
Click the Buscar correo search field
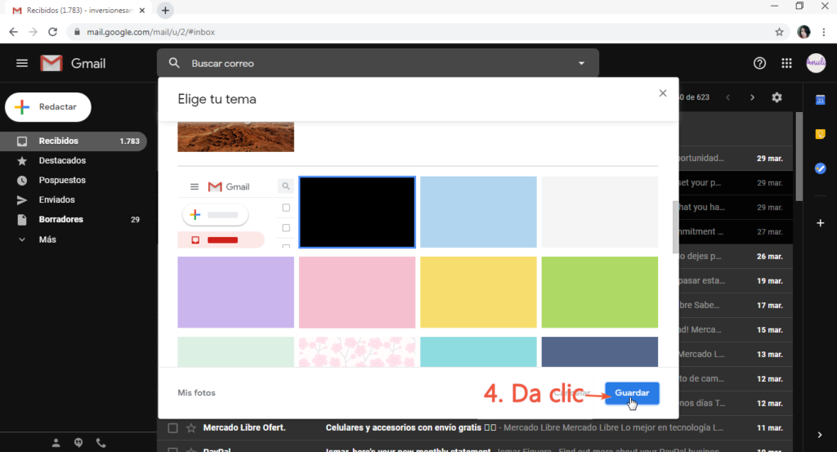click(378, 63)
